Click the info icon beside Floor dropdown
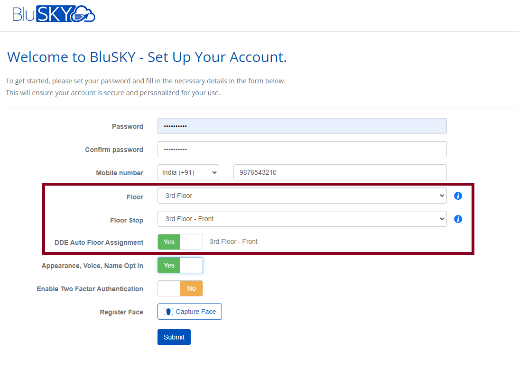Viewport: 519px width, 375px height. coord(458,196)
